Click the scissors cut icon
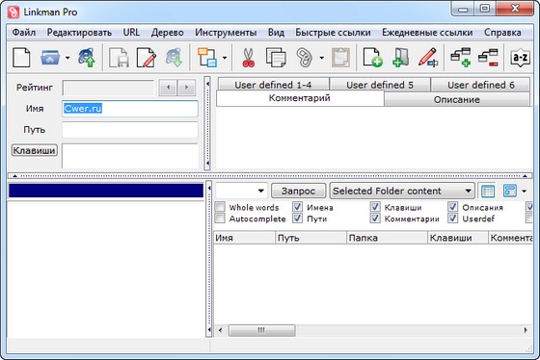Viewport: 540px width, 360px height. pos(248,58)
